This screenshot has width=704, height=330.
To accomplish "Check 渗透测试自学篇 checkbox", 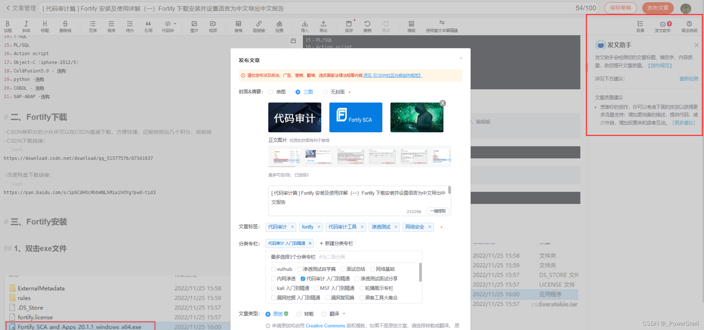I will 300,269.
